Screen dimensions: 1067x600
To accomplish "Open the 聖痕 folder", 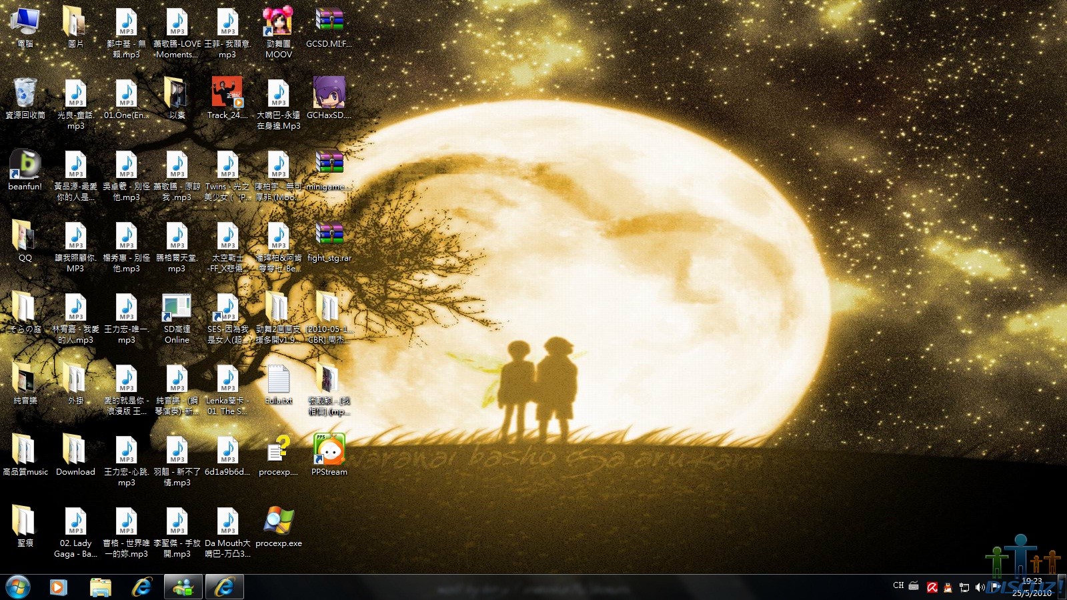I will tap(25, 527).
